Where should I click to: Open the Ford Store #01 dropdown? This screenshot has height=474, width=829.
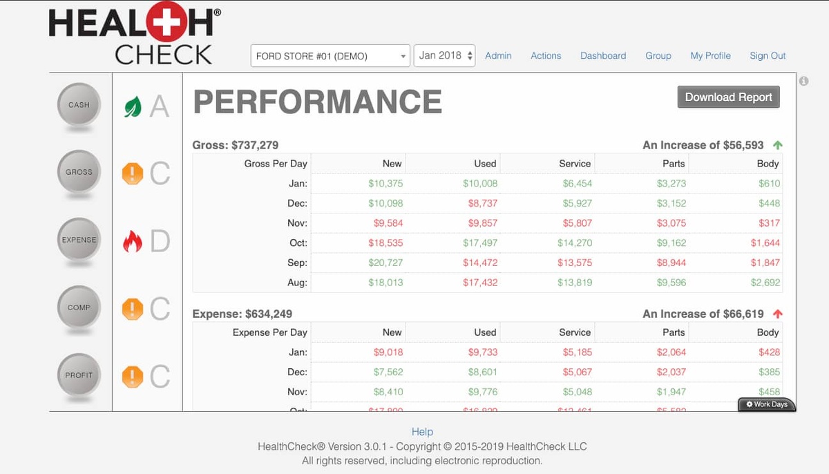coord(330,56)
